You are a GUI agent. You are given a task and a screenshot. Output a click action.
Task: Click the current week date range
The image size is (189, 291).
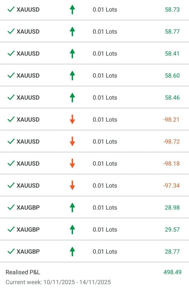(58, 282)
